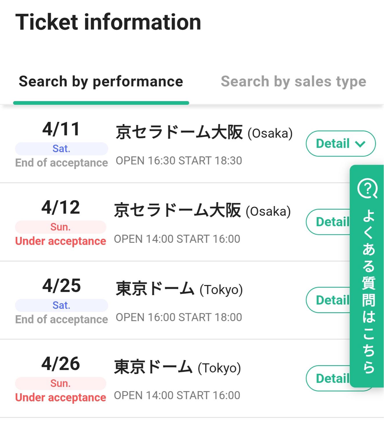
Task: Click the Ticket information heading
Action: click(108, 22)
